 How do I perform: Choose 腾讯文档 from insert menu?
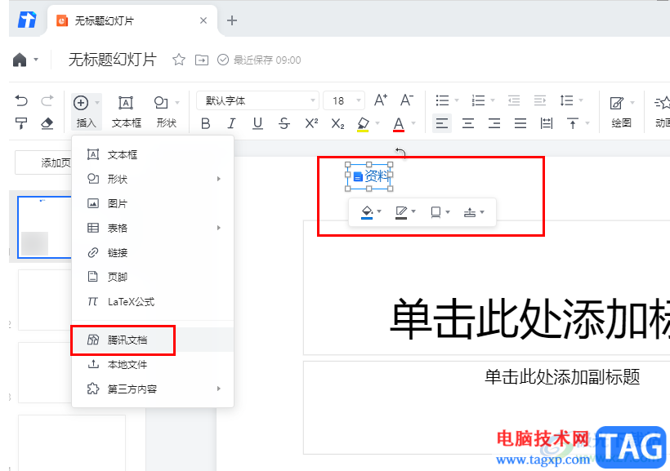pyautogui.click(x=153, y=340)
